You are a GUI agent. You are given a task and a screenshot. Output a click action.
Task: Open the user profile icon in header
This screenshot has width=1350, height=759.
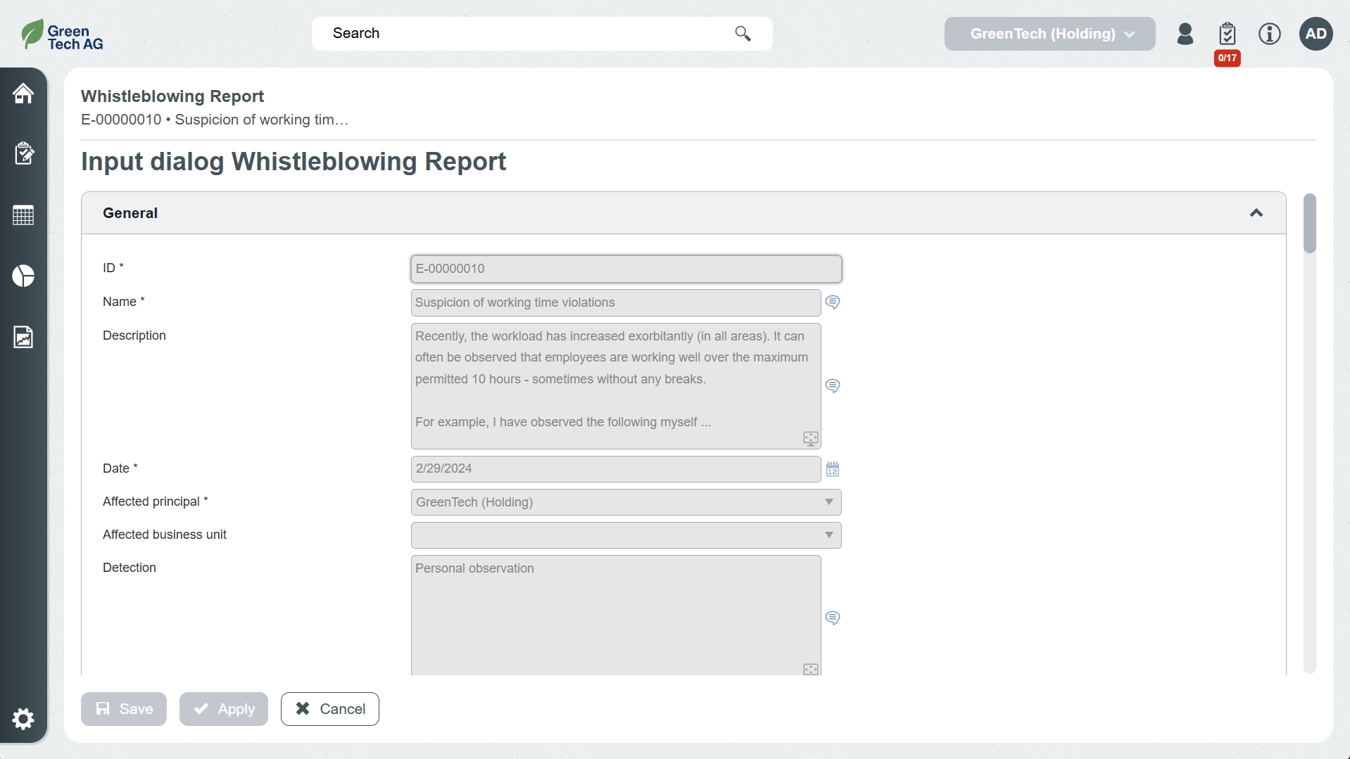tap(1185, 34)
